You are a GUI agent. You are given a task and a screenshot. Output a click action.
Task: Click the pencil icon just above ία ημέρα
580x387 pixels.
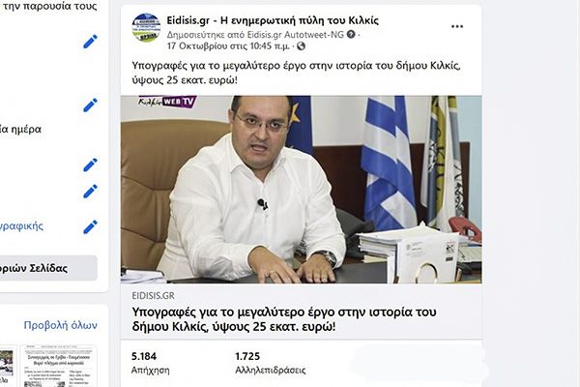pos(90,105)
